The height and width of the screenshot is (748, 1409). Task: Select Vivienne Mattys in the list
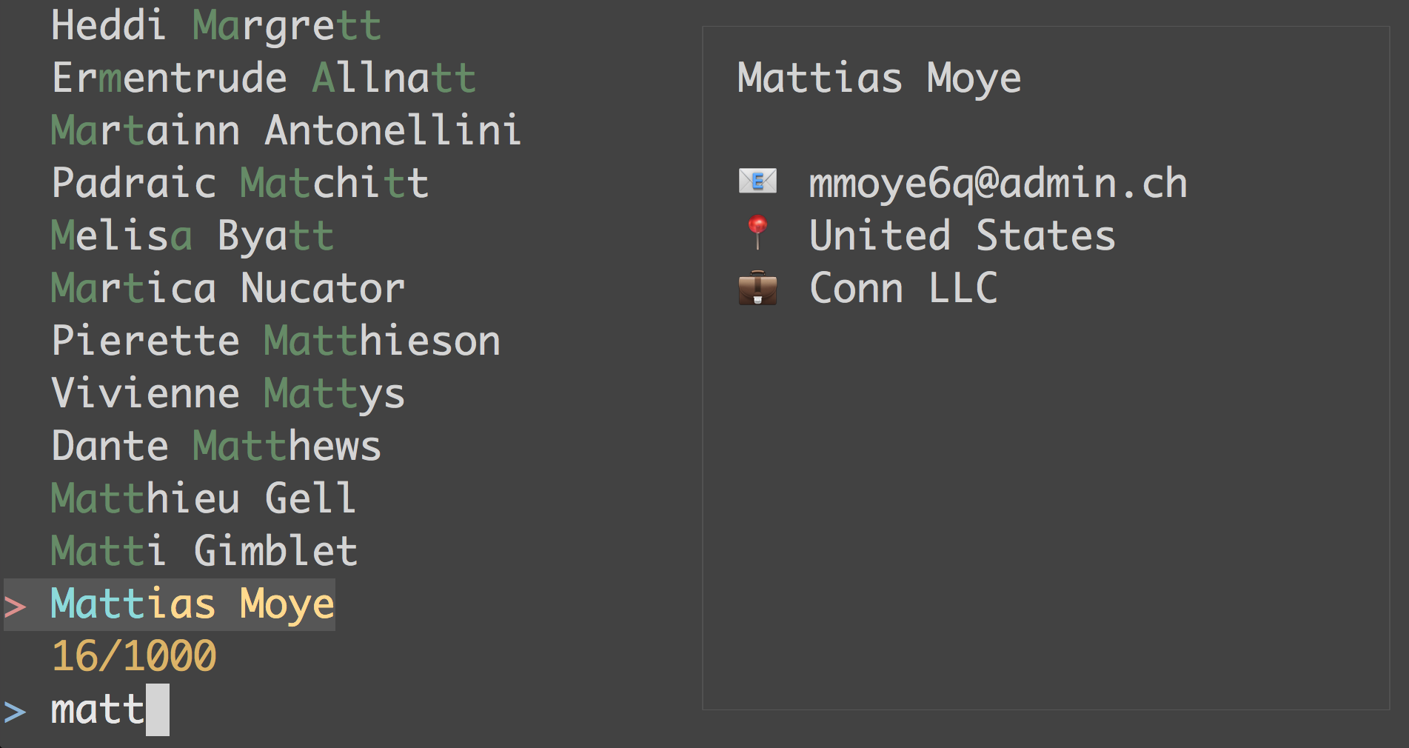pos(228,393)
